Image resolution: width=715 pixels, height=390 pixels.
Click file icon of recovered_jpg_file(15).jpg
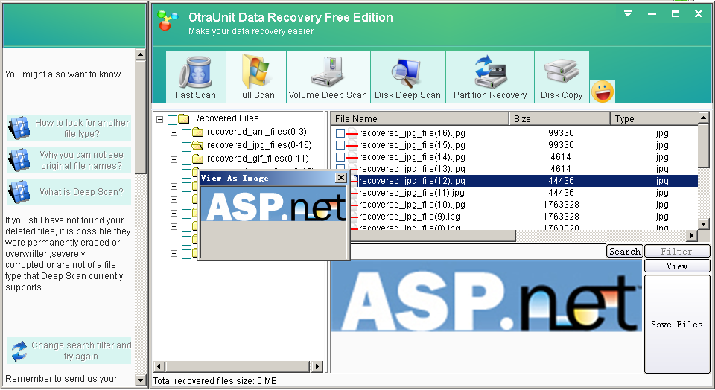click(x=352, y=145)
